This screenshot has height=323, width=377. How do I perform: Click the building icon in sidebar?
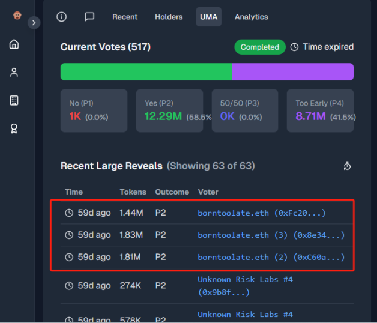tap(14, 100)
